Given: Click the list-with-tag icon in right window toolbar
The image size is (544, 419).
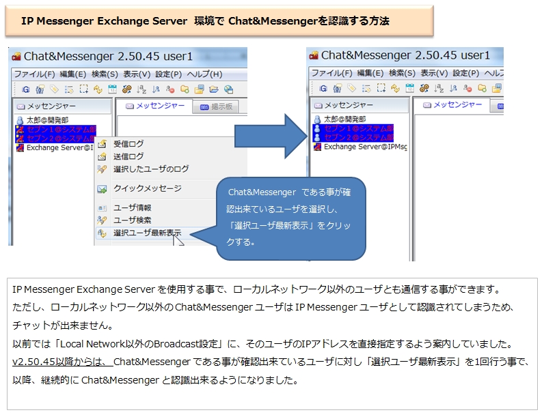Looking at the screenshot, I should click(x=366, y=89).
